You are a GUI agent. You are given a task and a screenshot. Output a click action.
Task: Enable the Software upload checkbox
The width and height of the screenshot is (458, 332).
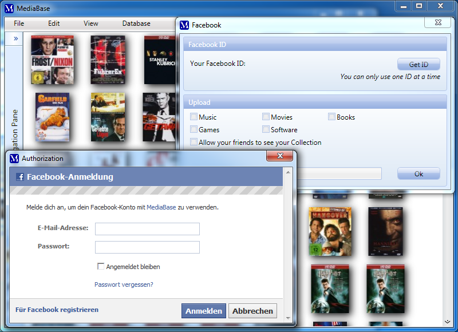pyautogui.click(x=266, y=129)
